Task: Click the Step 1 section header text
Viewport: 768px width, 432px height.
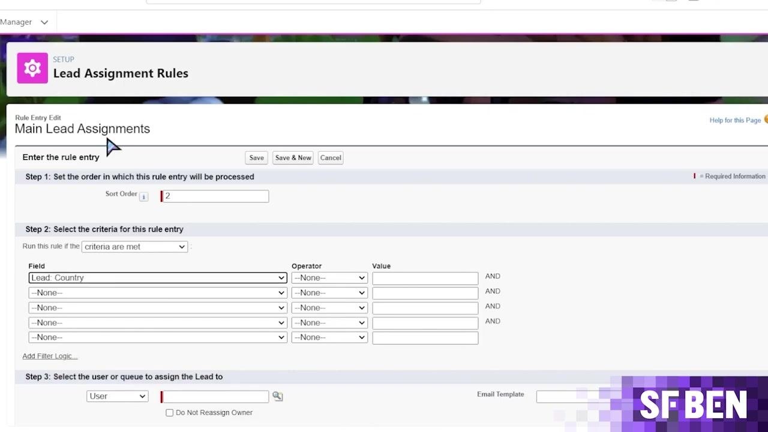Action: tap(140, 177)
